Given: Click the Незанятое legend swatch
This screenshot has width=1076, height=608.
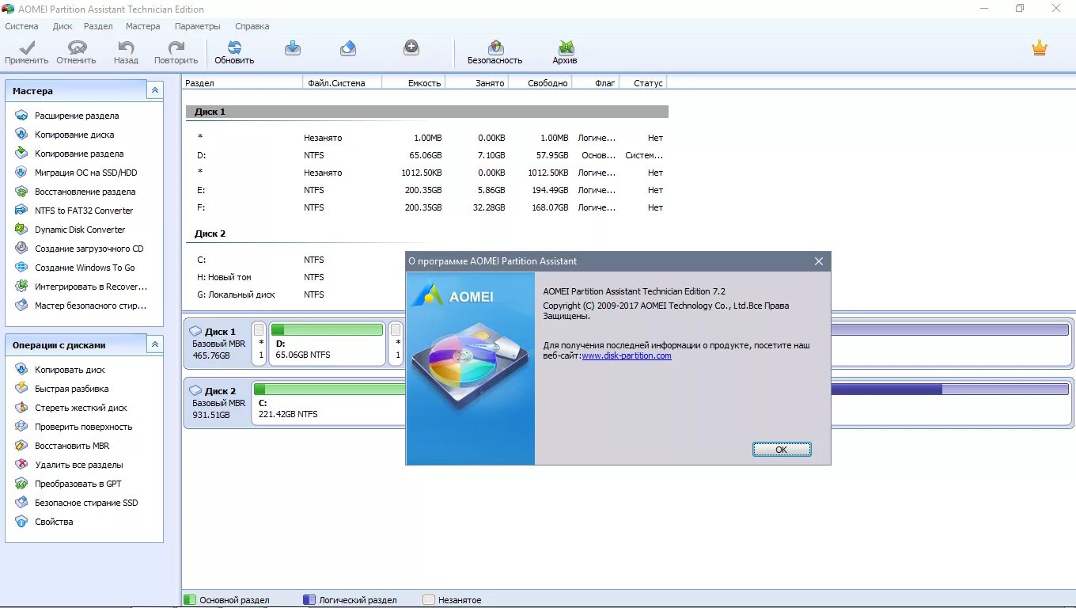Looking at the screenshot, I should tap(429, 600).
